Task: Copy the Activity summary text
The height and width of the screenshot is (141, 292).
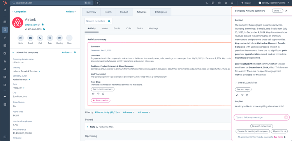Action: [103, 94]
